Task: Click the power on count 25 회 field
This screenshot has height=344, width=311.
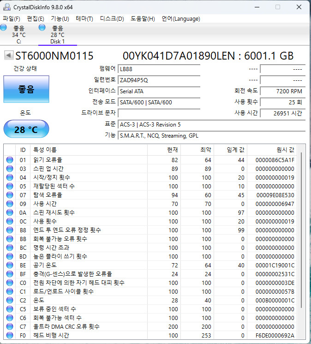Action: pos(282,102)
